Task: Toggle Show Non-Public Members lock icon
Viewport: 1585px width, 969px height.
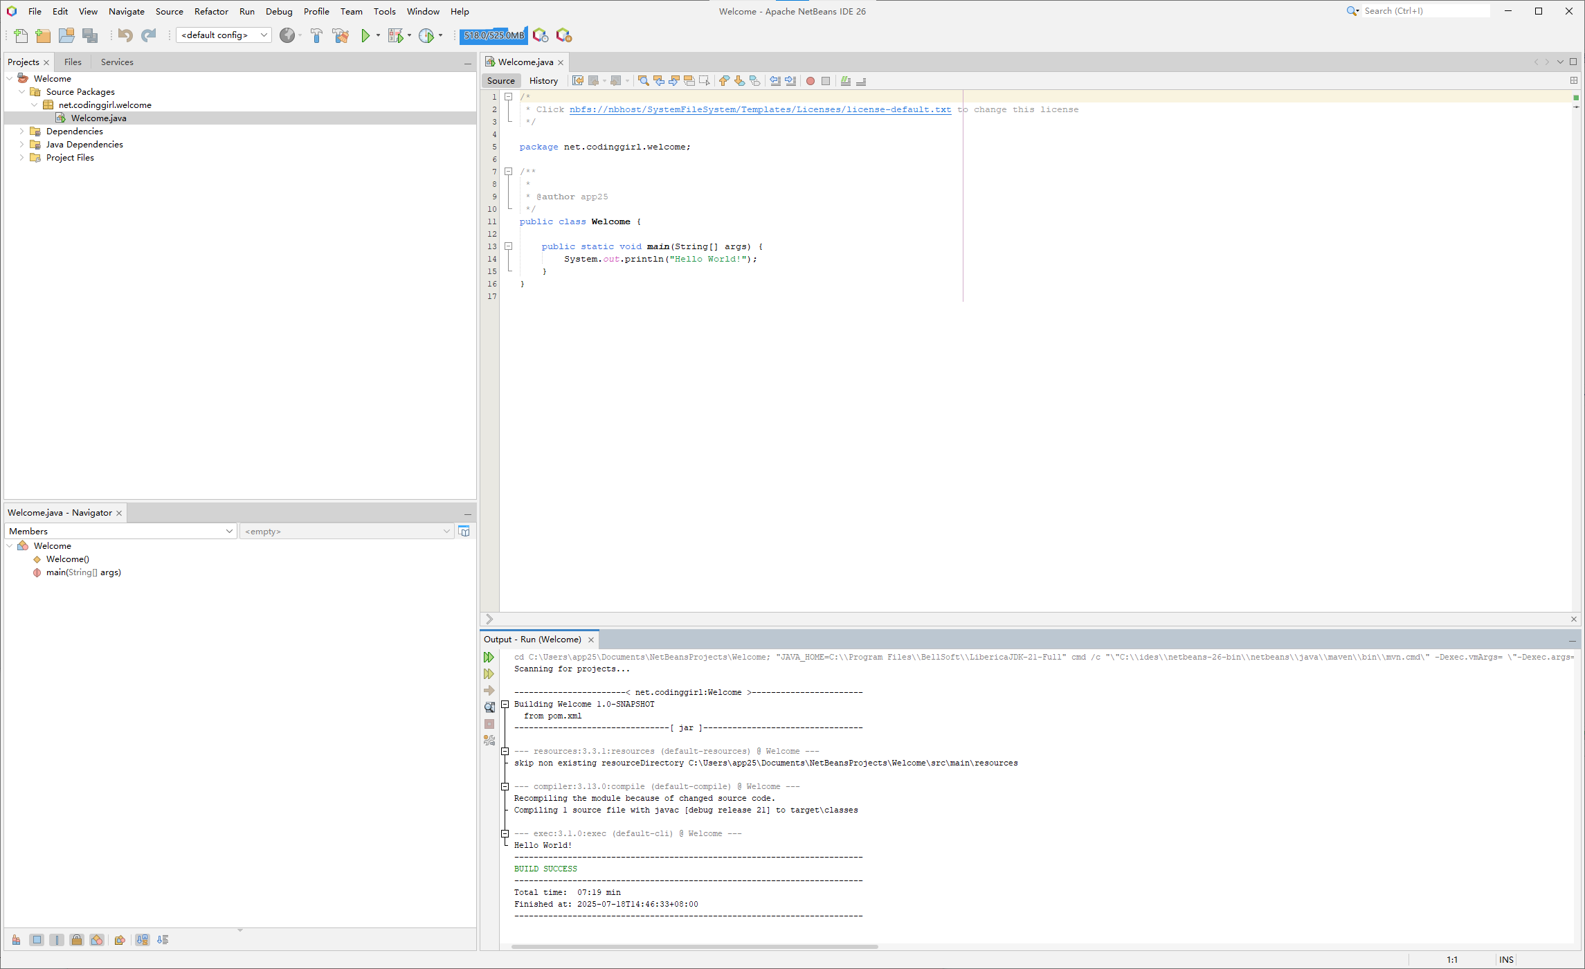Action: (x=77, y=940)
